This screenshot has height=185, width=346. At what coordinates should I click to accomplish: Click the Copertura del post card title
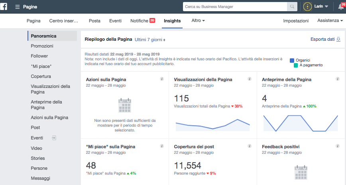pyautogui.click(x=194, y=147)
